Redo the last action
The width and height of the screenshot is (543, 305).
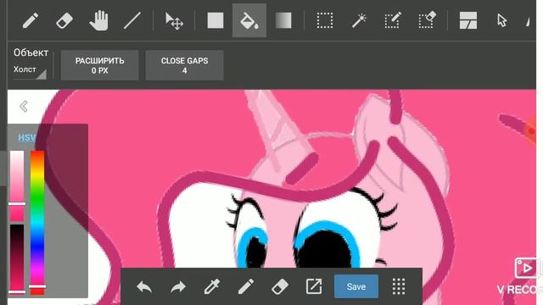pyautogui.click(x=178, y=286)
